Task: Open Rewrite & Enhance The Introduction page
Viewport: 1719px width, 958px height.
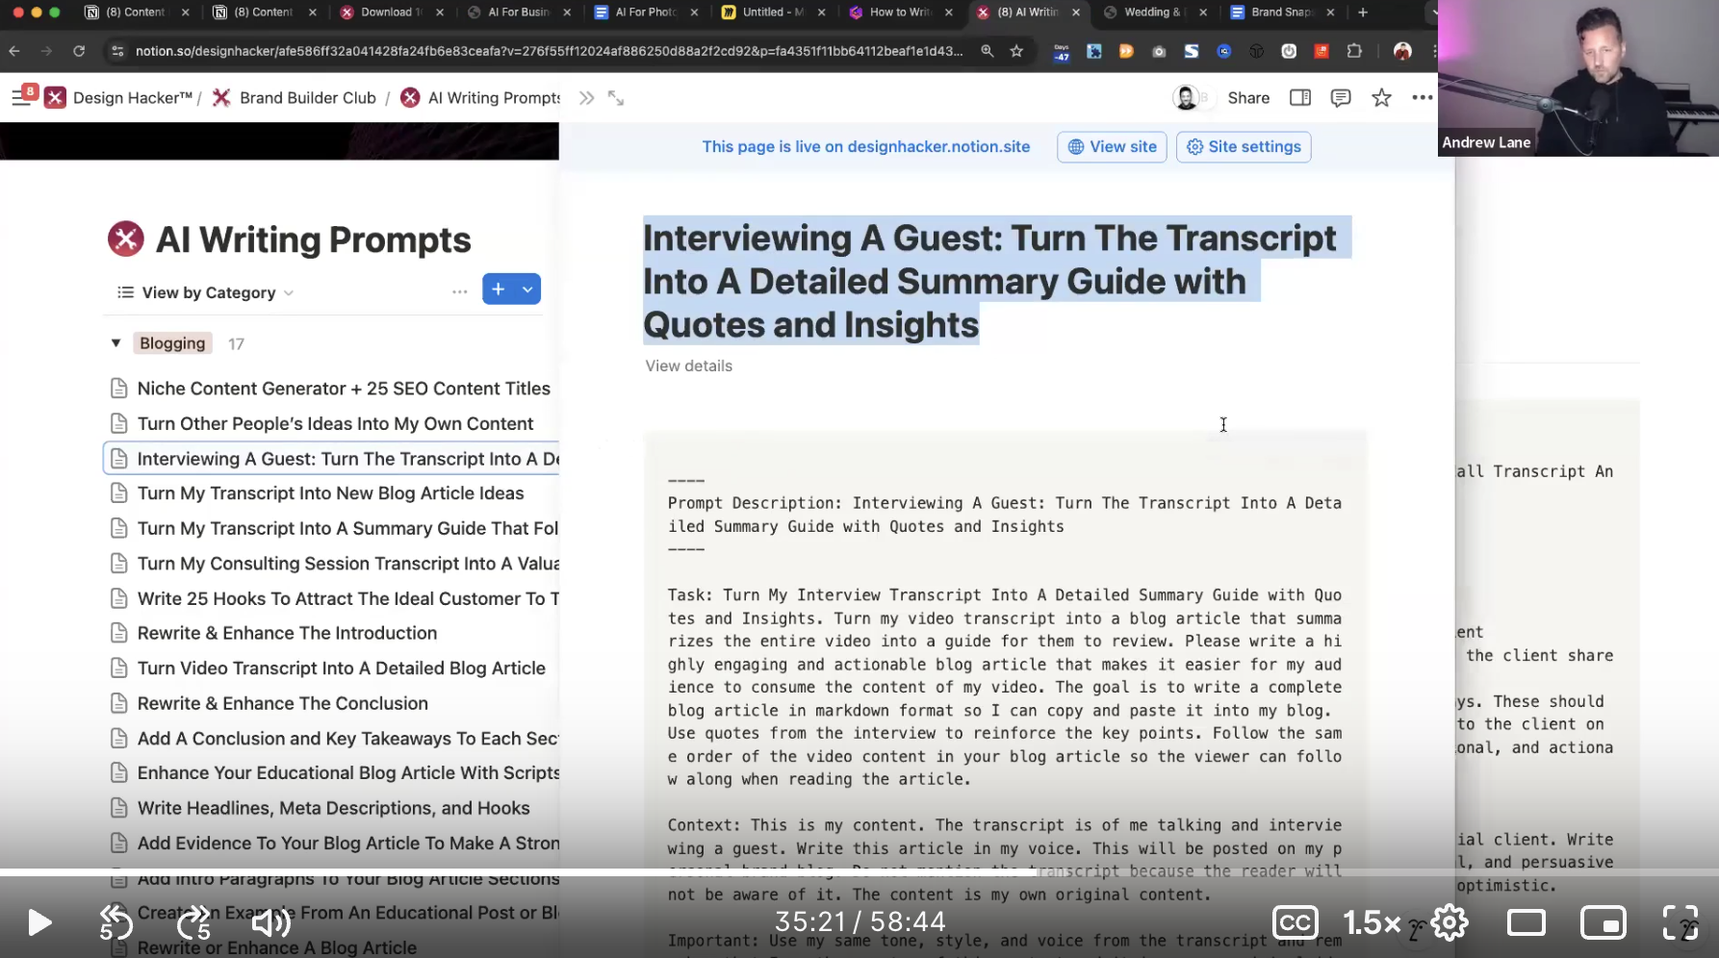Action: (287, 633)
